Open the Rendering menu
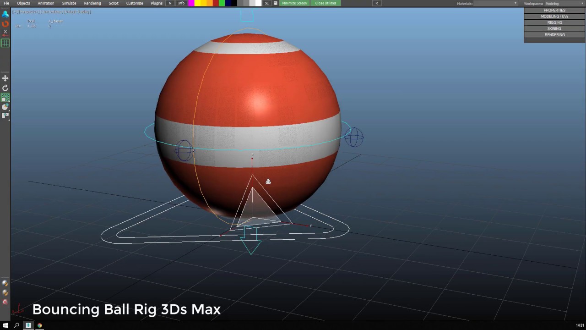This screenshot has width=586, height=330. tap(92, 3)
